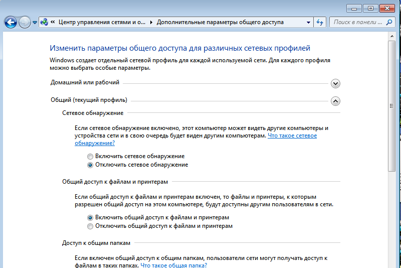Open recent pages history arrow

pos(35,23)
